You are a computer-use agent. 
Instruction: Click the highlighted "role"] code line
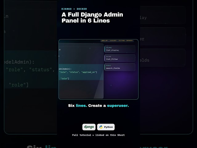click(x=65, y=79)
